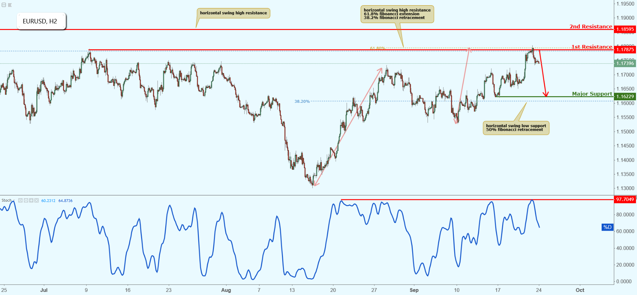Click the current price tag 1.17396

625,63
